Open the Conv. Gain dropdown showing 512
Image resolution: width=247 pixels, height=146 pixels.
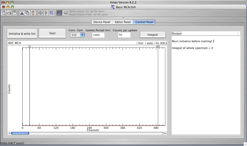pyautogui.click(x=77, y=35)
